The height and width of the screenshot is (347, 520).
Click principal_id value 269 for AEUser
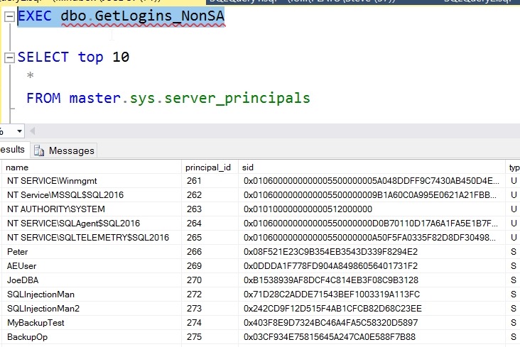(193, 266)
